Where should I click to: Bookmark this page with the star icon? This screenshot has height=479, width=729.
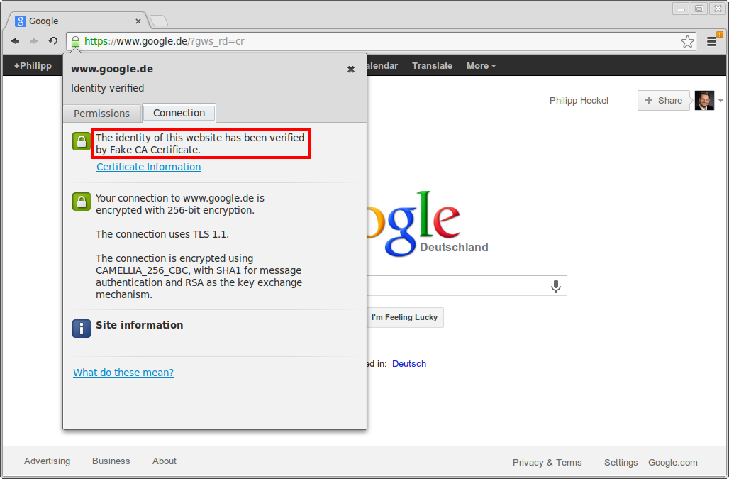coord(687,42)
